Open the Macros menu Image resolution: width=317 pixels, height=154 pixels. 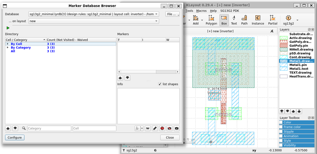tap(201, 11)
